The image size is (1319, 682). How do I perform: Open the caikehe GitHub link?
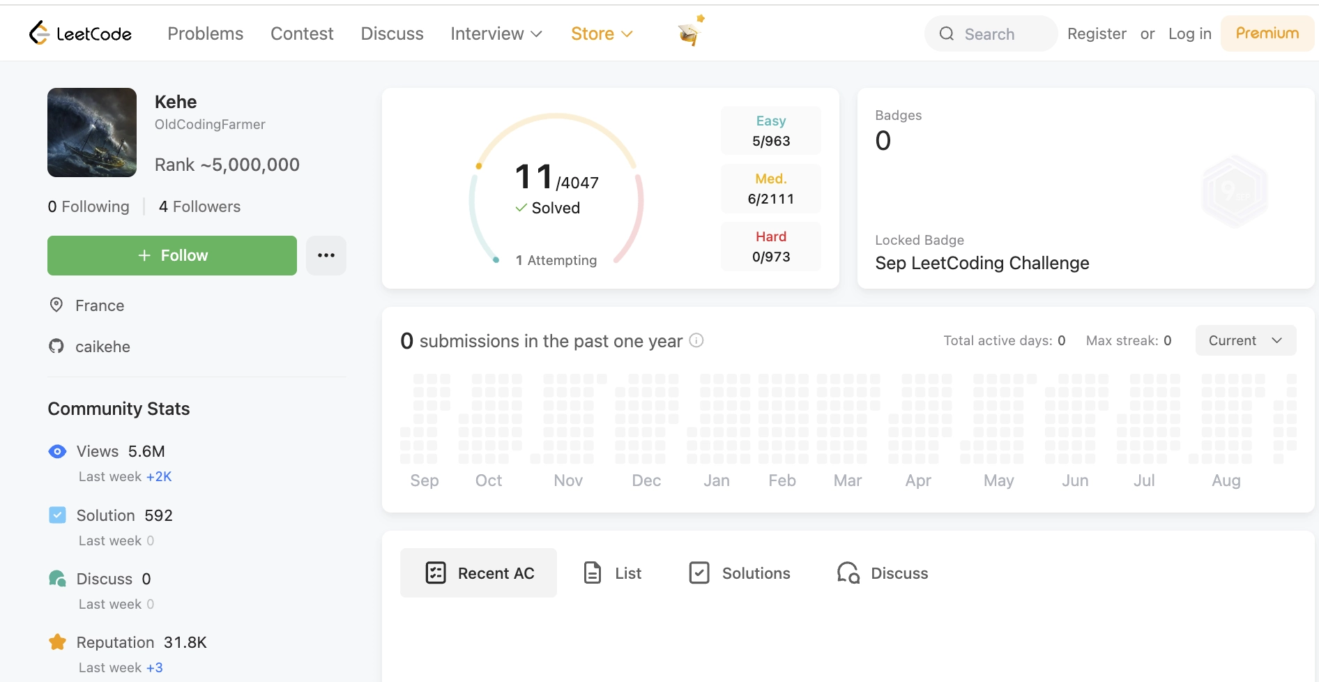(x=102, y=347)
